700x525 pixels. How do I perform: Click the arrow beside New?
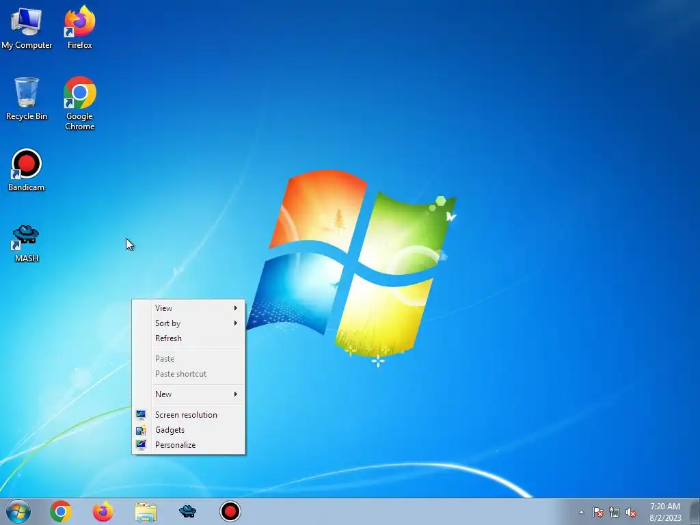(236, 394)
